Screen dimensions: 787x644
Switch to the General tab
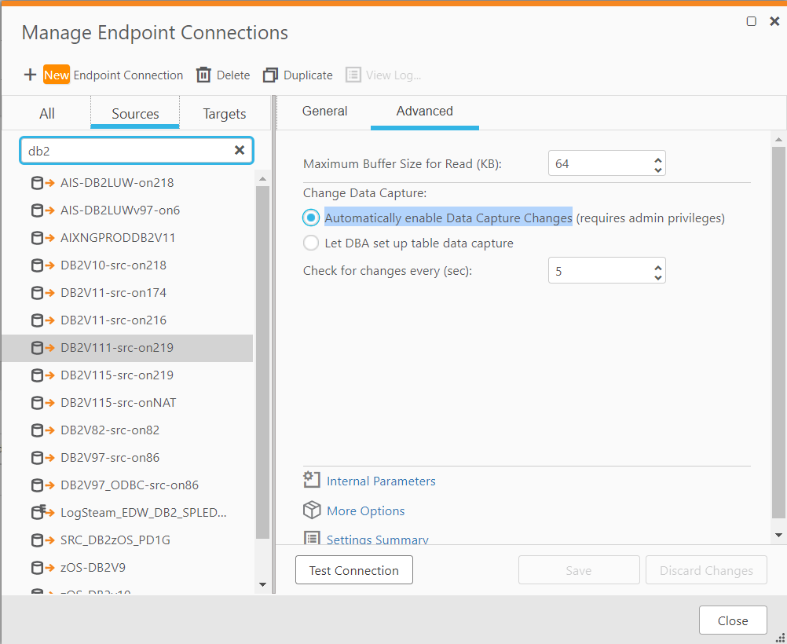pos(324,112)
